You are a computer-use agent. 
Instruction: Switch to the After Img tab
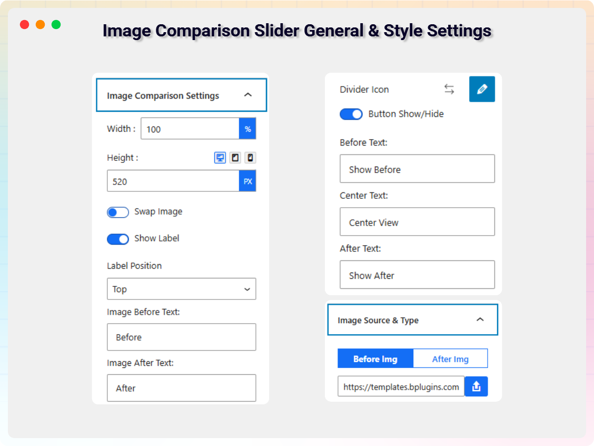(450, 358)
